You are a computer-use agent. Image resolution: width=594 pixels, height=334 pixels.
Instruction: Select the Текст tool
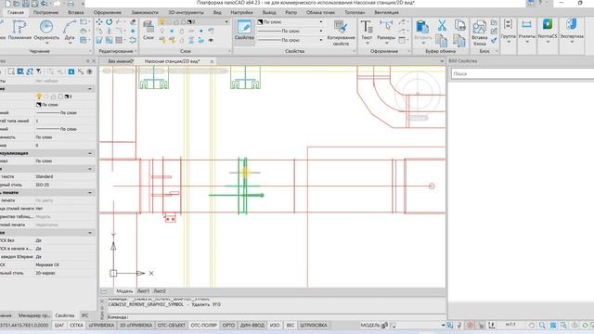click(x=367, y=30)
